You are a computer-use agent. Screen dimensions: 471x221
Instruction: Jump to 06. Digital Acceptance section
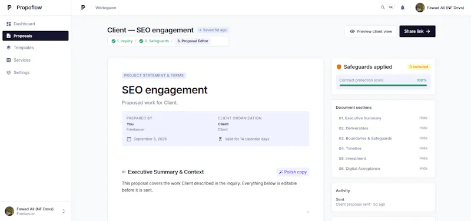pos(359,169)
